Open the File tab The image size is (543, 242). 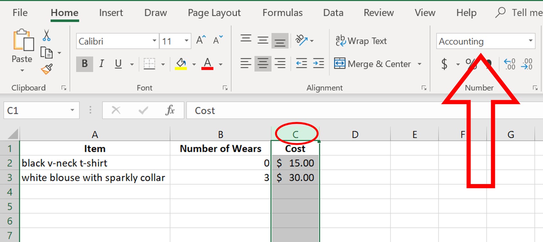(20, 12)
